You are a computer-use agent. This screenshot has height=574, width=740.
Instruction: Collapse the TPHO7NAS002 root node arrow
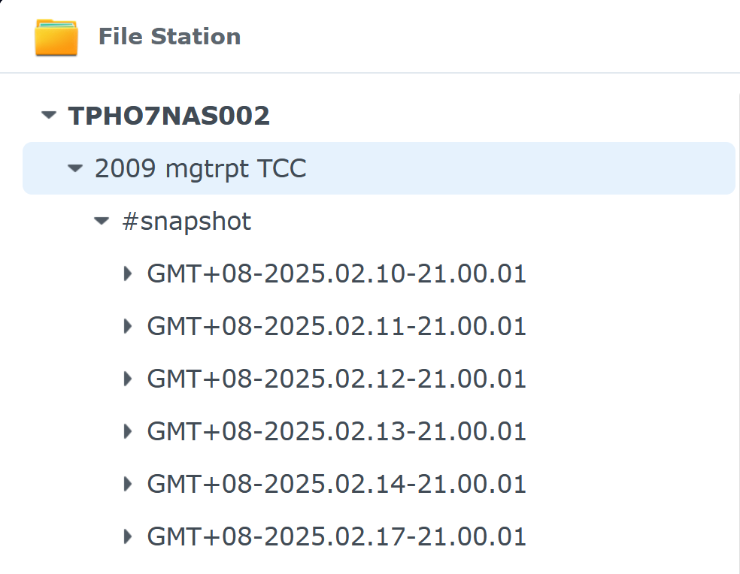[49, 116]
